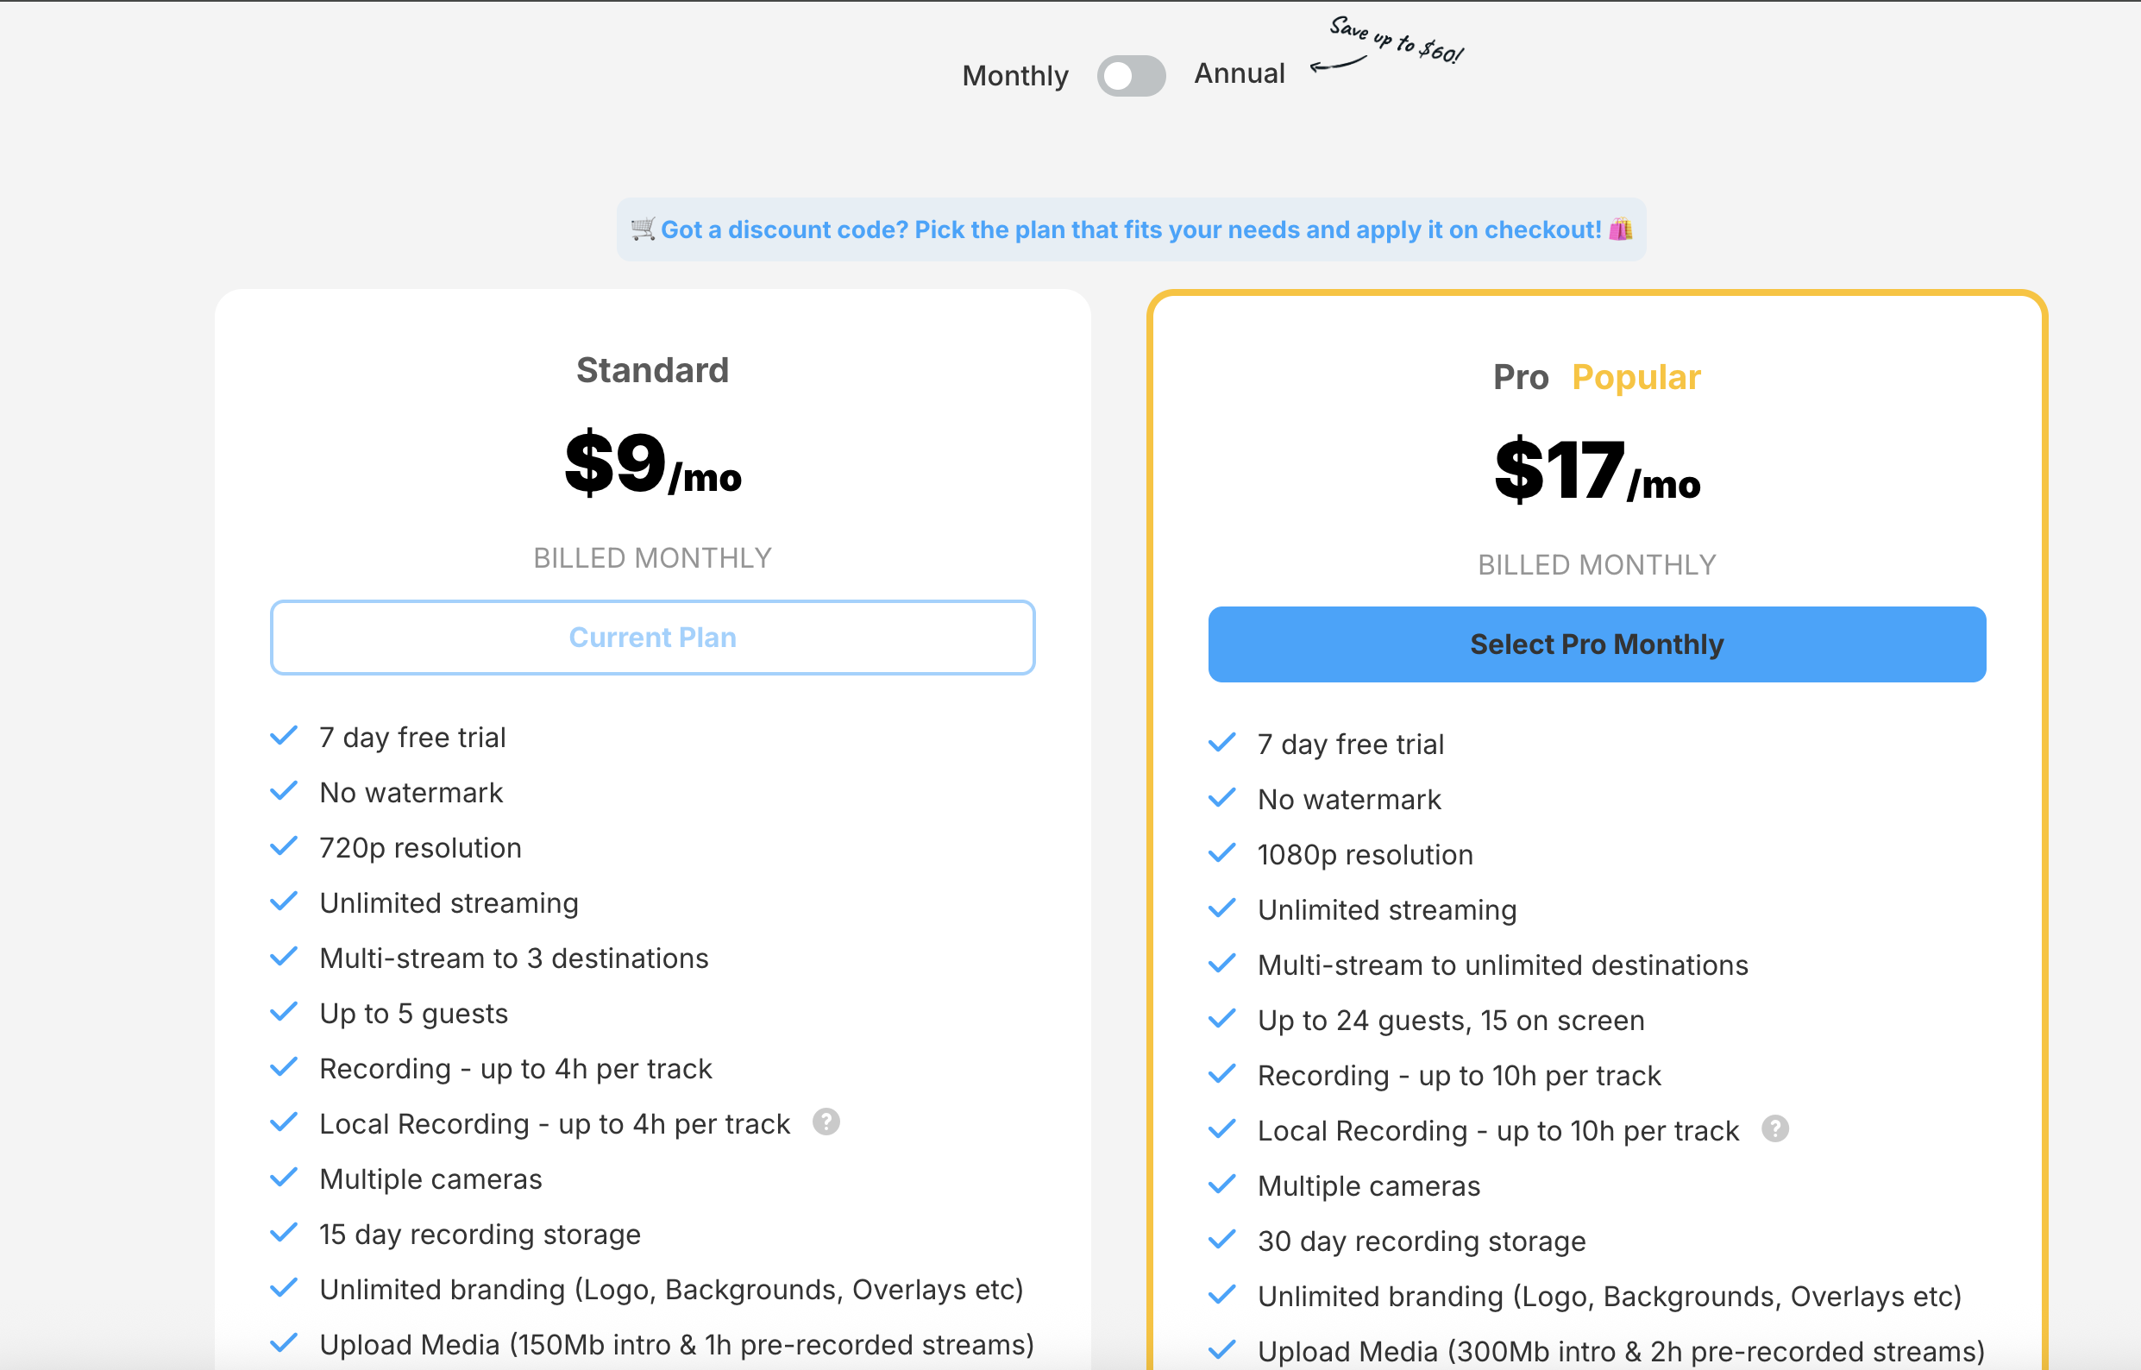The height and width of the screenshot is (1370, 2141).
Task: Click the shopping cart emoji in banner
Action: [x=642, y=229]
